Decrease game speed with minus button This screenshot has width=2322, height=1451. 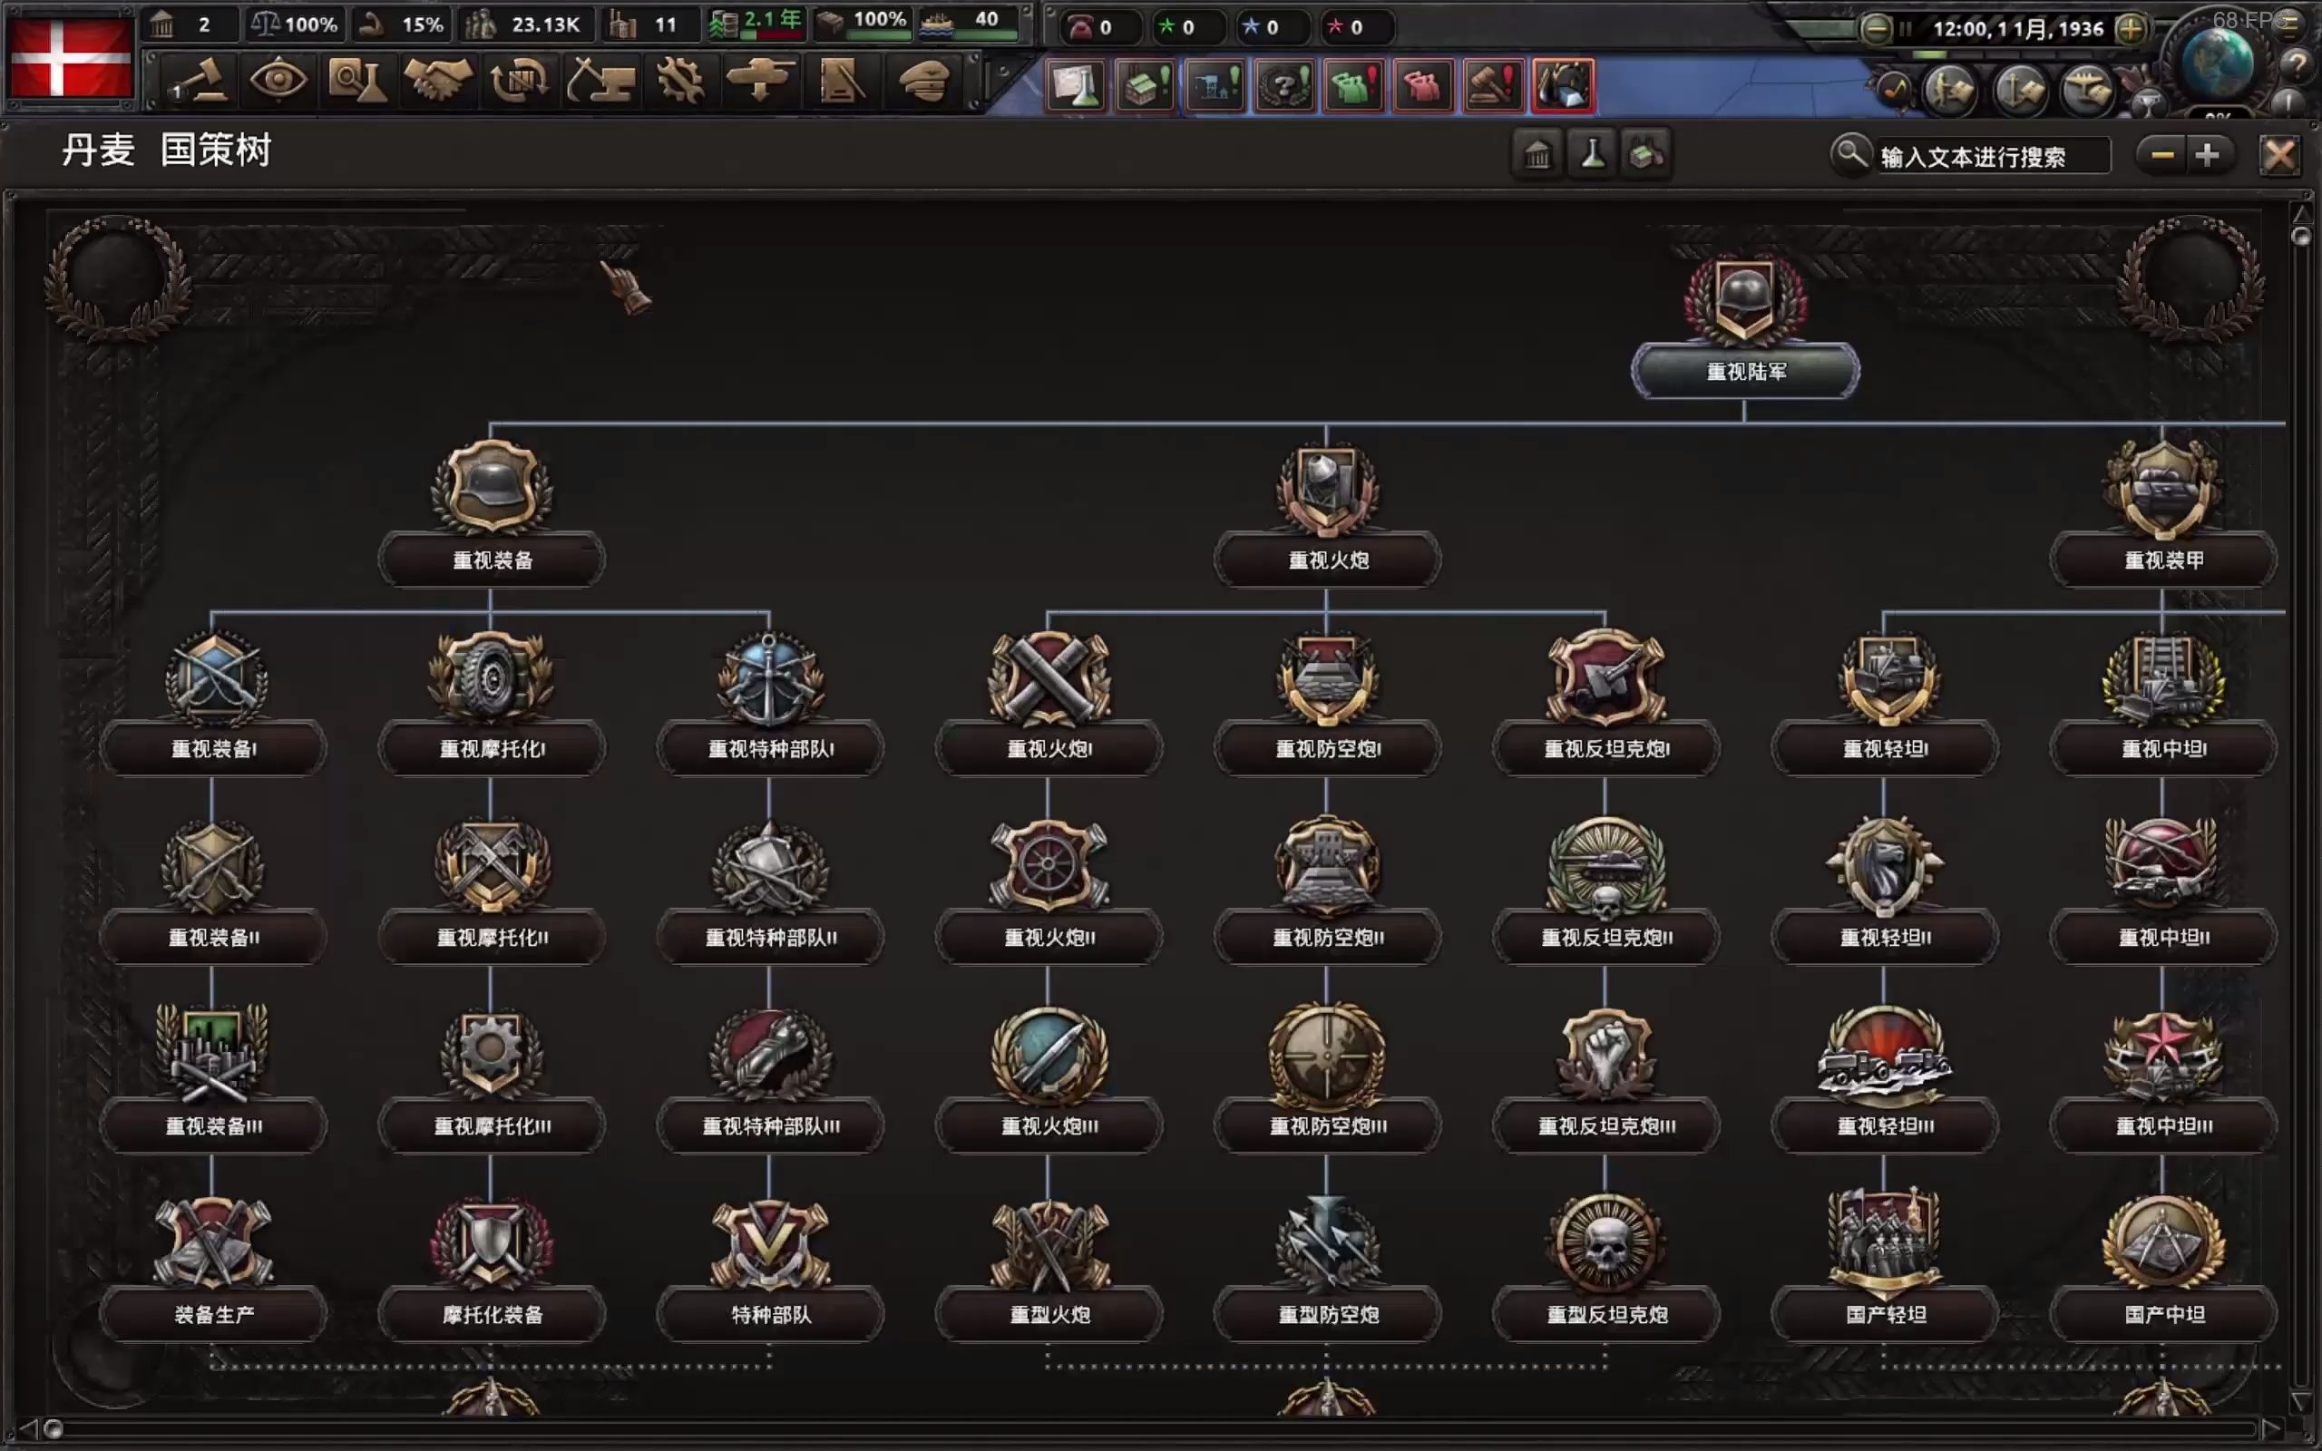pos(1876,29)
